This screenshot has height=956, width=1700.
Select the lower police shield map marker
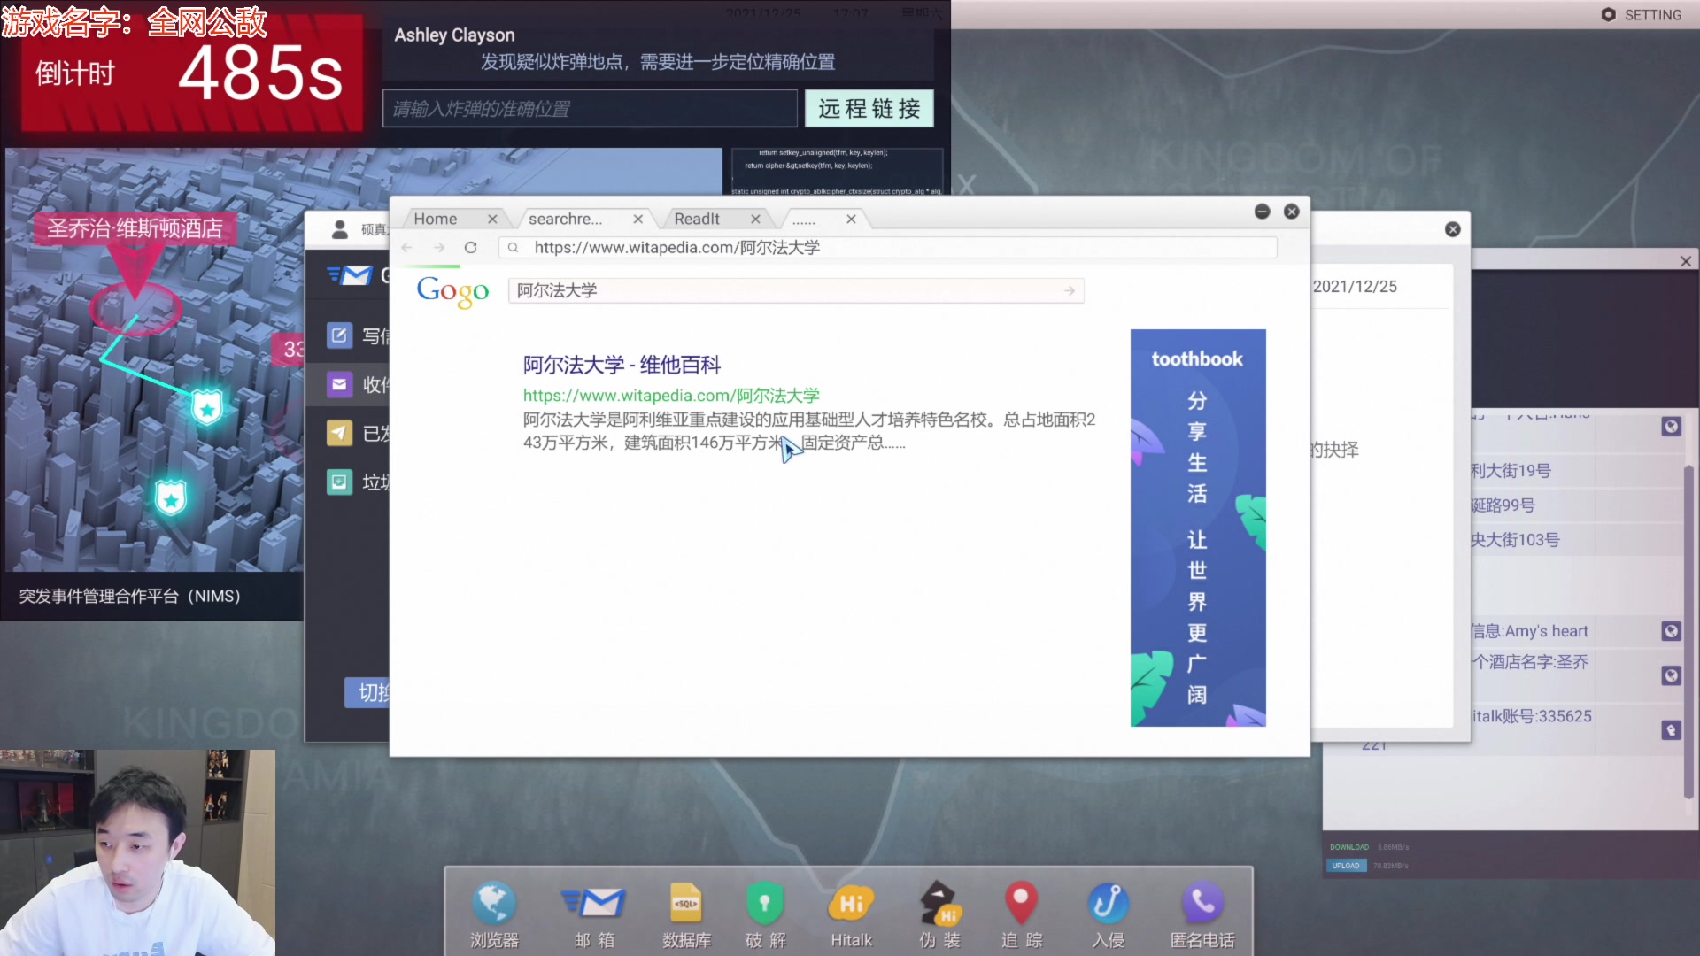coord(171,498)
